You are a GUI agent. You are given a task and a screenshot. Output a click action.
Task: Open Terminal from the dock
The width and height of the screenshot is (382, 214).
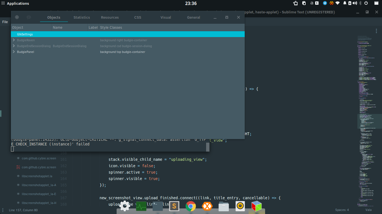click(x=158, y=206)
